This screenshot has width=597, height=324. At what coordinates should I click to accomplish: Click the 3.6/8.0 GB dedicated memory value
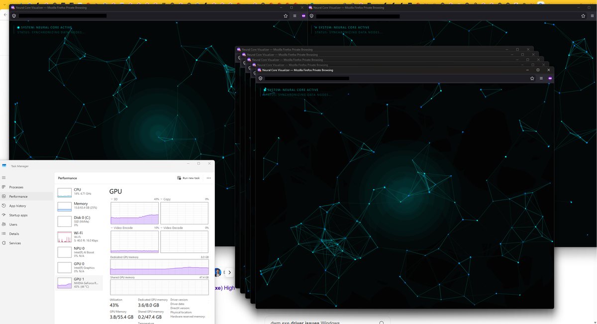(x=149, y=305)
